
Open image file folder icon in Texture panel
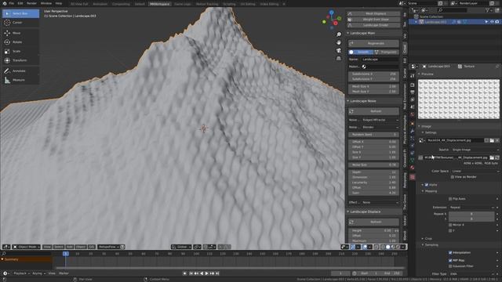[x=492, y=140]
